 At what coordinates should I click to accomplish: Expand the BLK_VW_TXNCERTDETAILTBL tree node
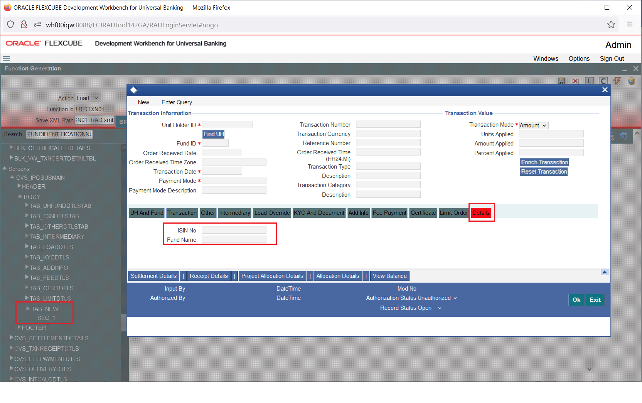click(x=11, y=157)
